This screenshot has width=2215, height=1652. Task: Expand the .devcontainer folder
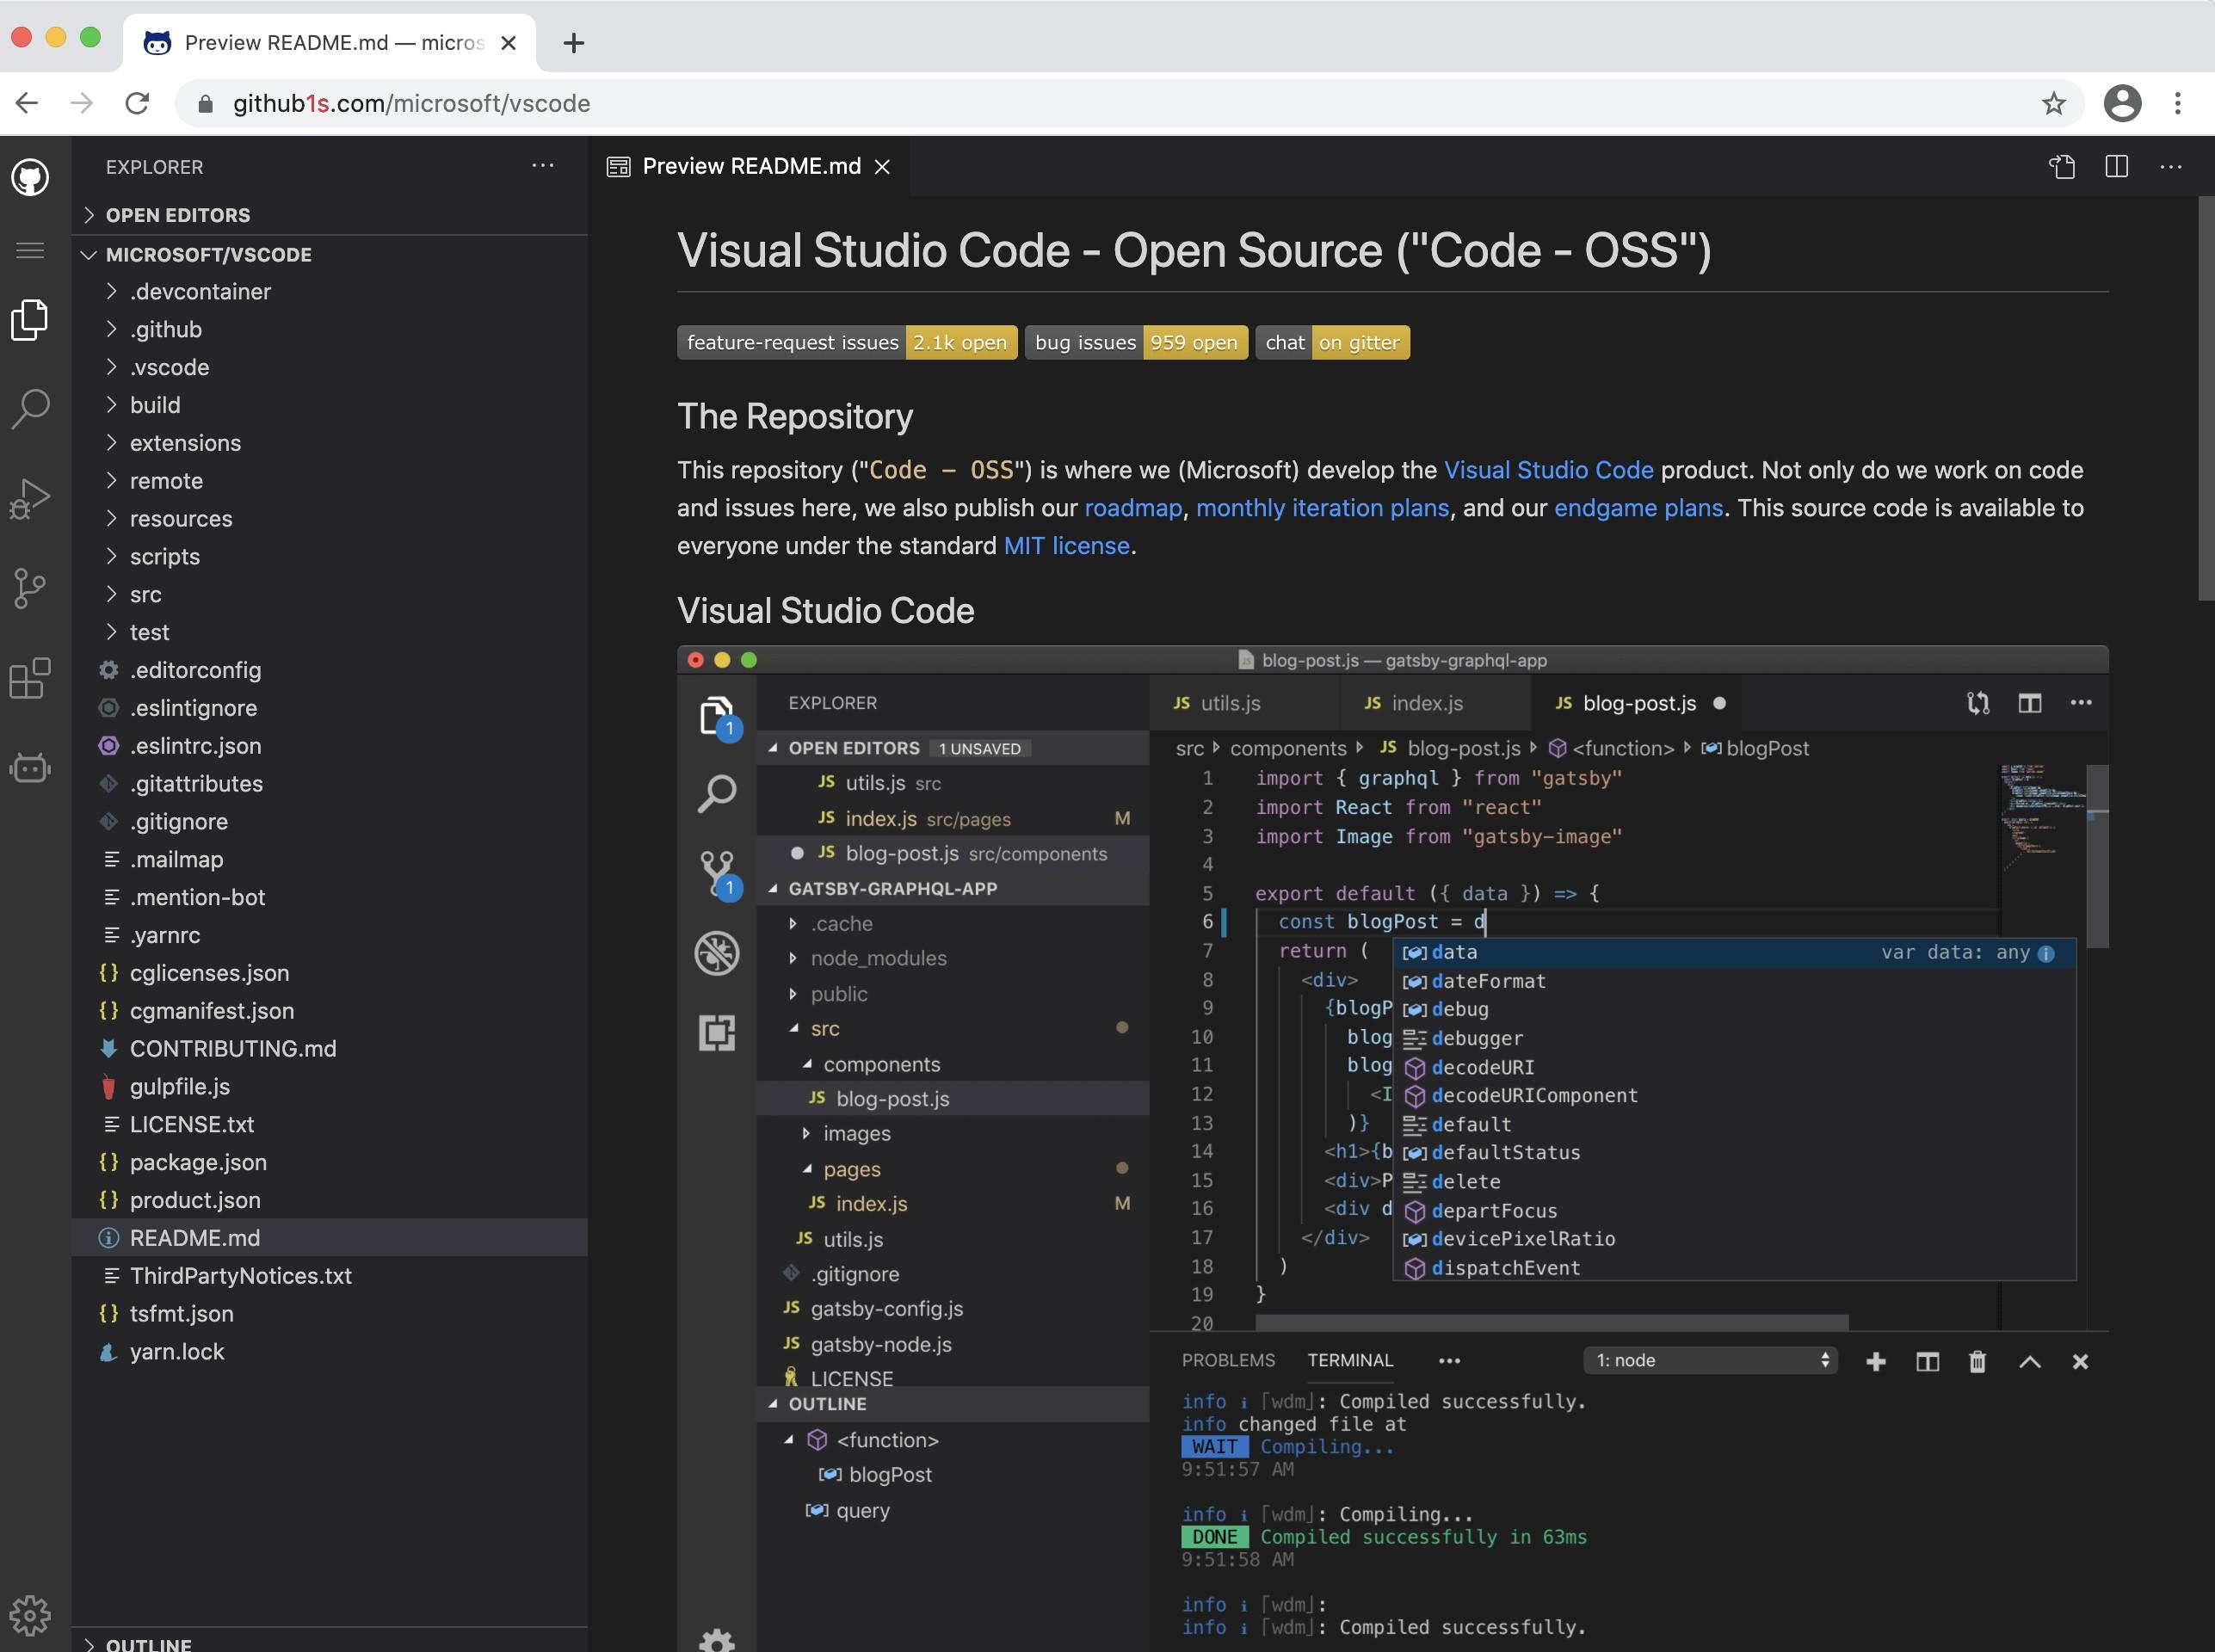pos(329,292)
